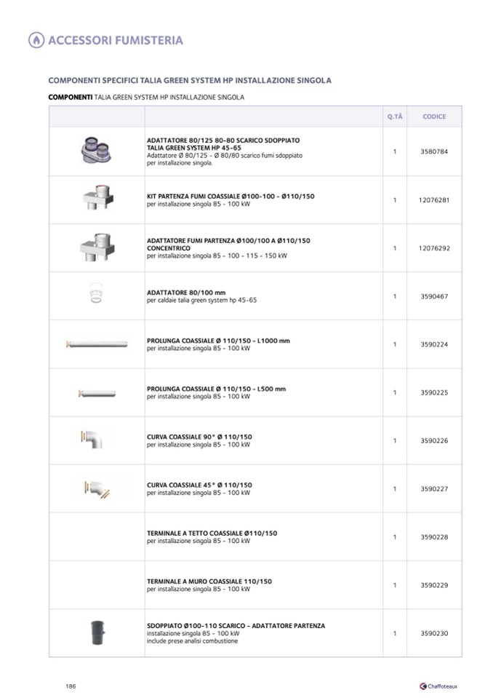Screen dimensions: 493x698
Task: Select the Adattatore 80/125 sdoppiato product image
Action: coord(97,150)
